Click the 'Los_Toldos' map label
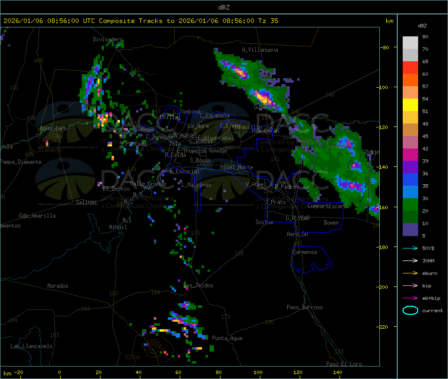This screenshot has height=379, width=448. (198, 285)
